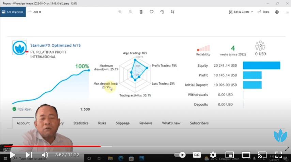Viewport: 291px width, 162px height.
Task: Click Trading activity 30.1% label
Action: (135, 95)
